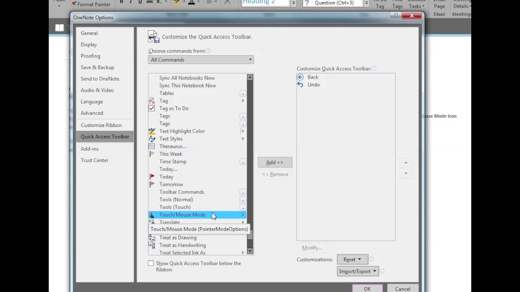Expand the Touch/Mouse Mode submenu arrow

(243, 215)
